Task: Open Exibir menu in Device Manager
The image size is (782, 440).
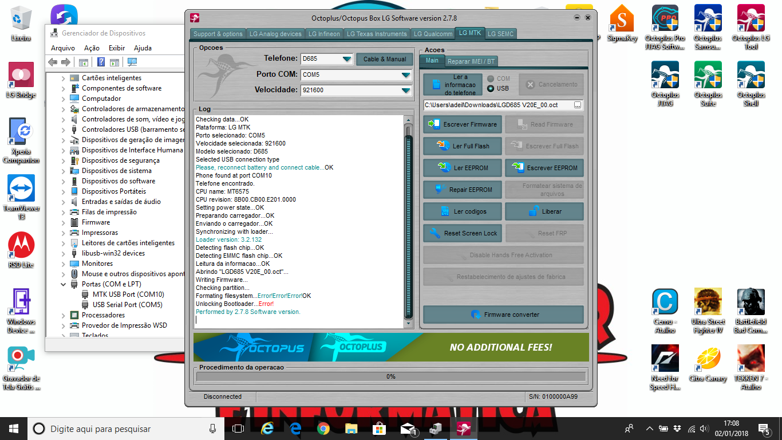Action: tap(117, 48)
